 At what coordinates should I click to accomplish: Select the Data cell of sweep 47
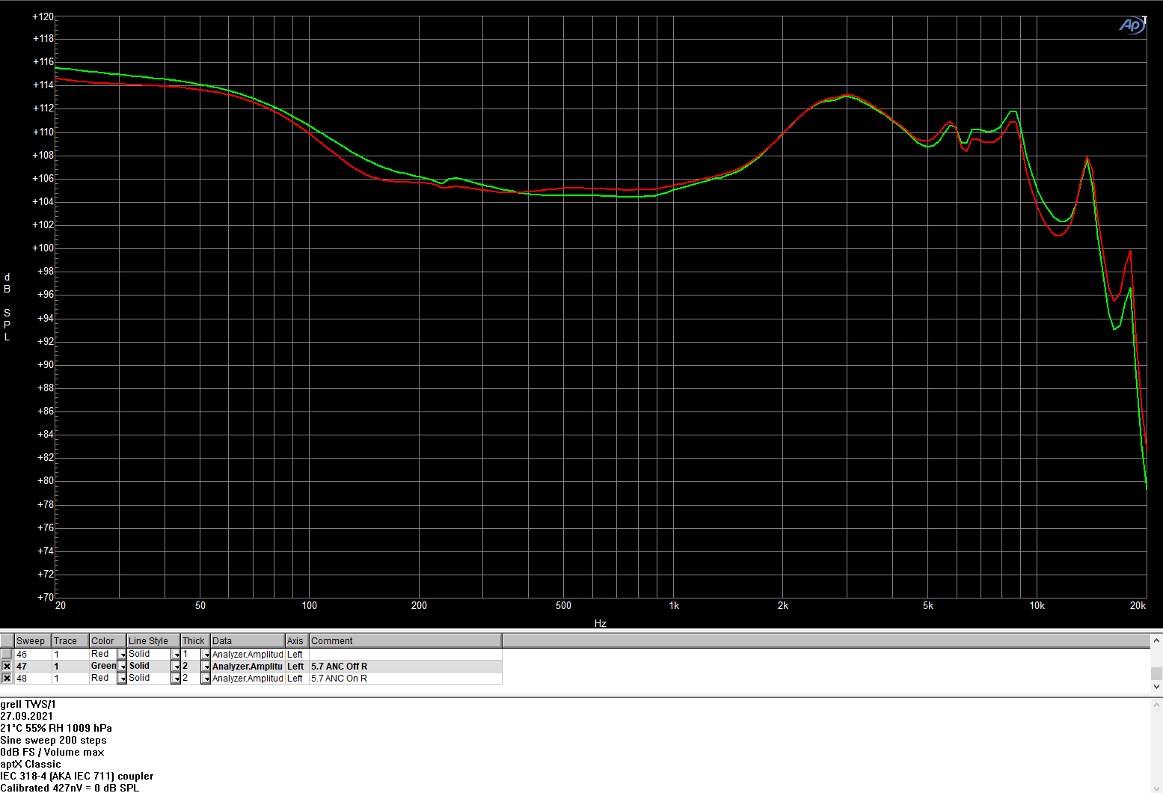[248, 667]
